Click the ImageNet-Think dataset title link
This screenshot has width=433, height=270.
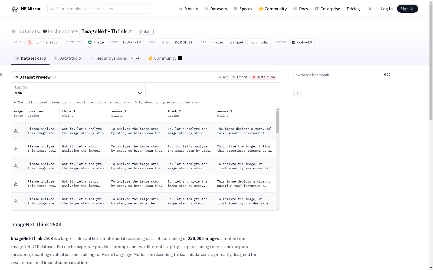(x=104, y=31)
